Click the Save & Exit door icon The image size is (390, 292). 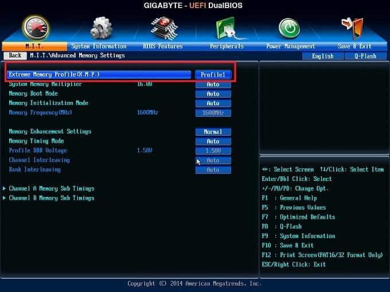[x=352, y=27]
